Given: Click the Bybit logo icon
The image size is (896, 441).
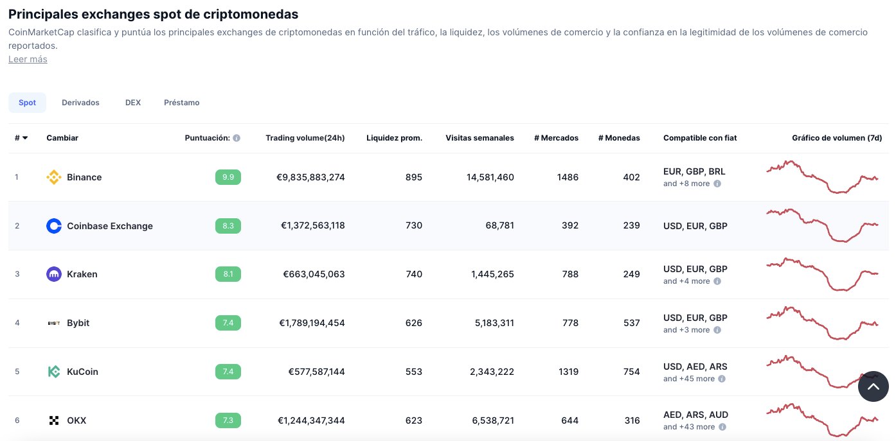Looking at the screenshot, I should pyautogui.click(x=54, y=323).
